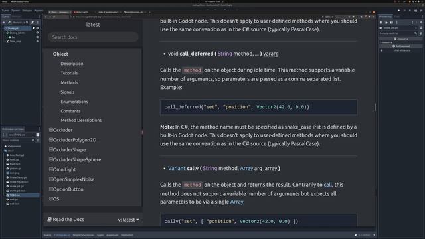Expand the OccluderPolygon2D entry
The height and width of the screenshot is (239, 425).
click(50, 140)
